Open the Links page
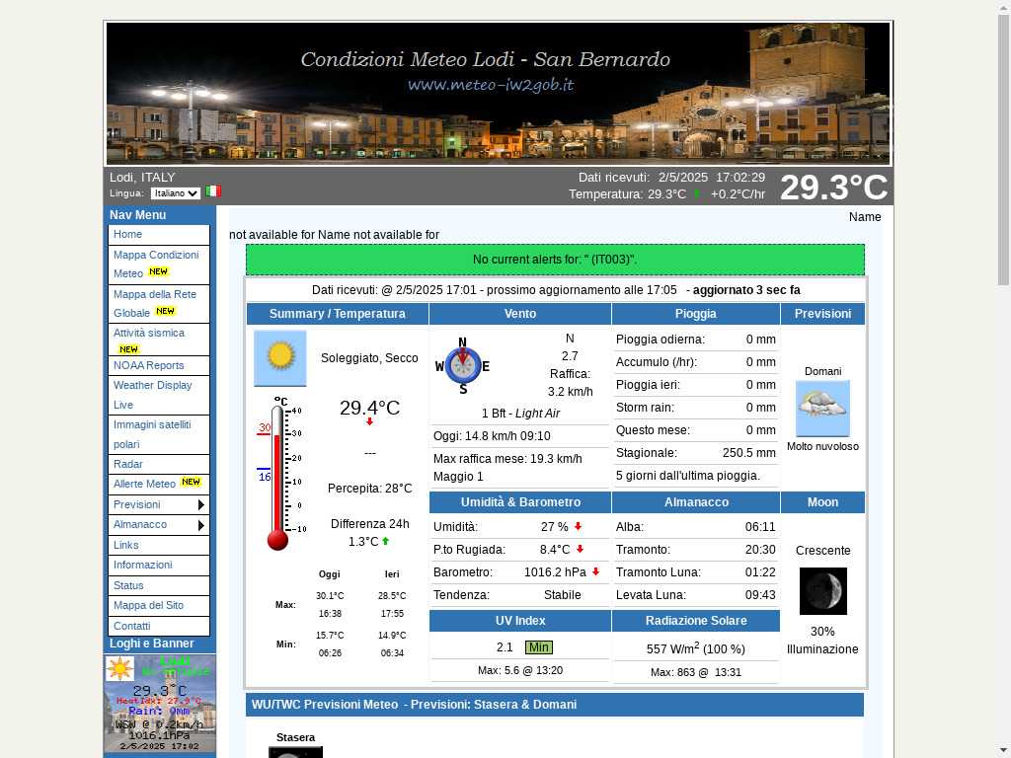 coord(159,545)
